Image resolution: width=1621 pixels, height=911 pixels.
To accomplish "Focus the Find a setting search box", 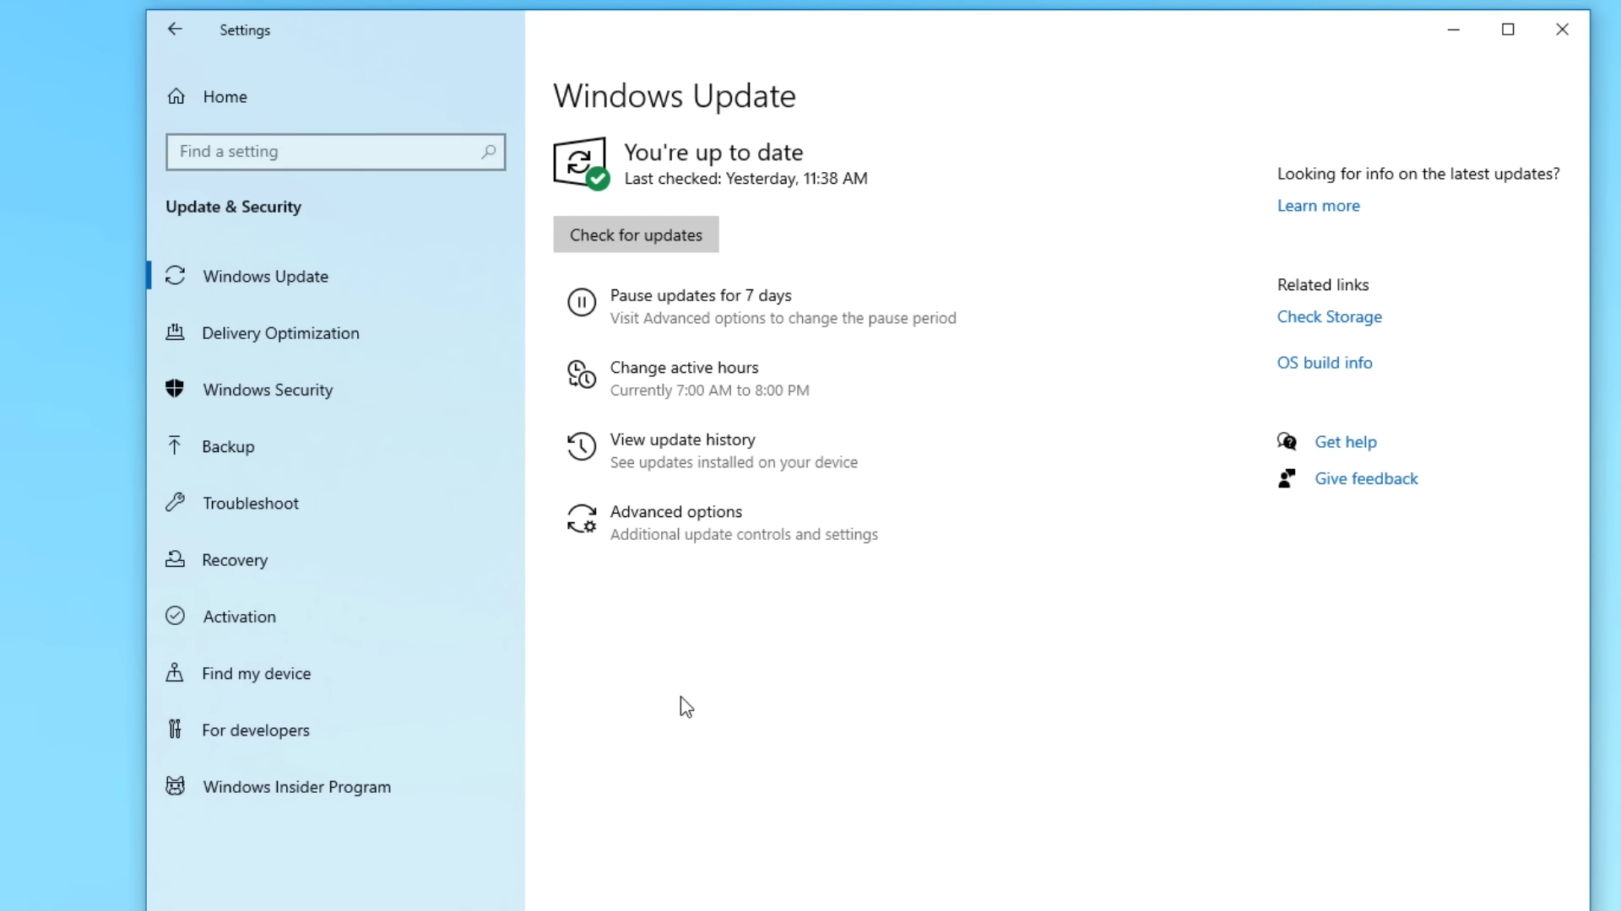I will point(336,152).
